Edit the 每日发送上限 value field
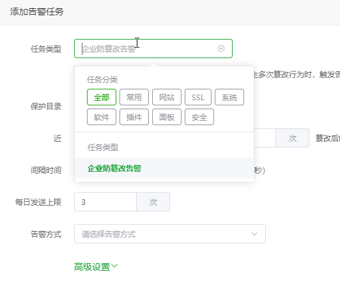 (105, 202)
